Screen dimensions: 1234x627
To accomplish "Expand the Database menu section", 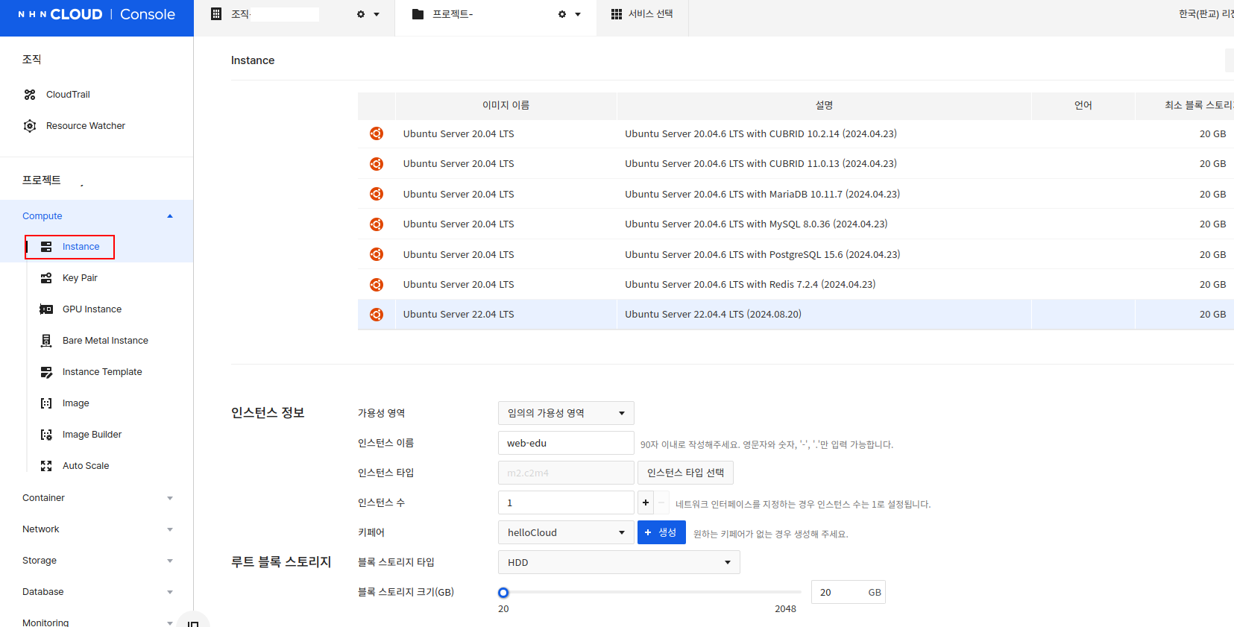I will point(170,592).
